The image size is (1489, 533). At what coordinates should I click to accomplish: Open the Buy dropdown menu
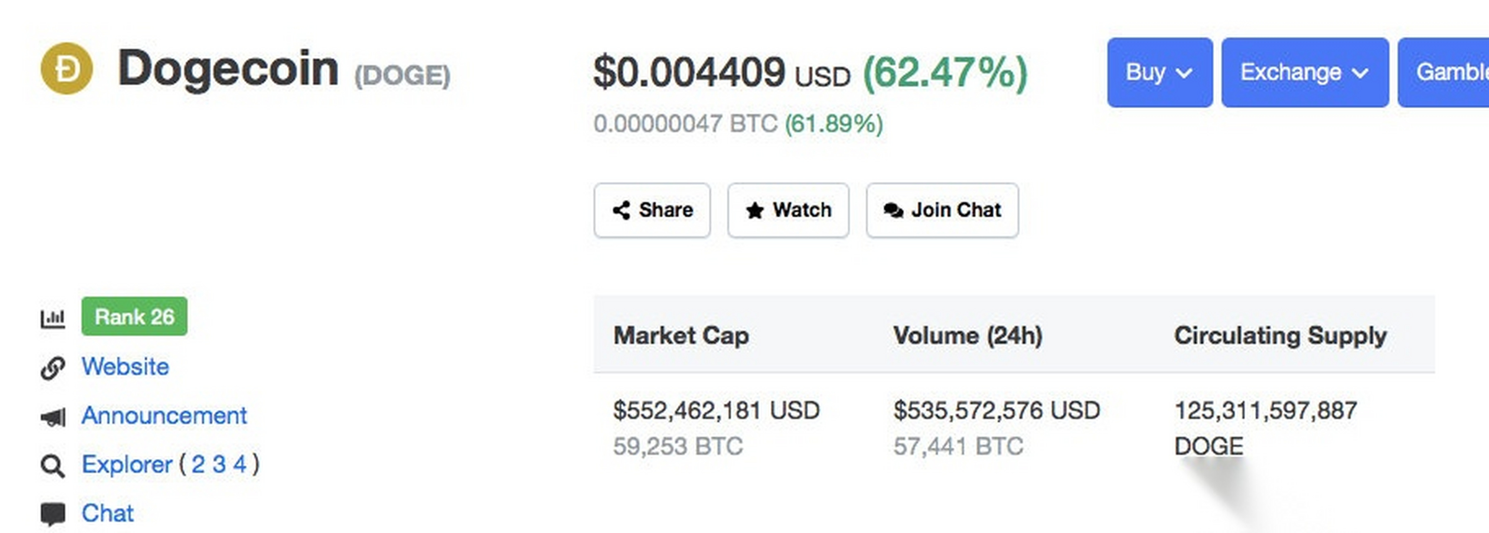[x=1159, y=72]
